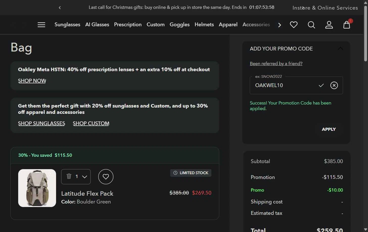Screen dimensions: 368x232
Task: Add Latitude Flex Pack to wishlist
Action: 106,177
